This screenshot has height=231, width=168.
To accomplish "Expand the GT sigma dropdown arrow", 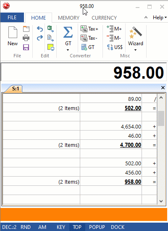I will (x=68, y=50).
